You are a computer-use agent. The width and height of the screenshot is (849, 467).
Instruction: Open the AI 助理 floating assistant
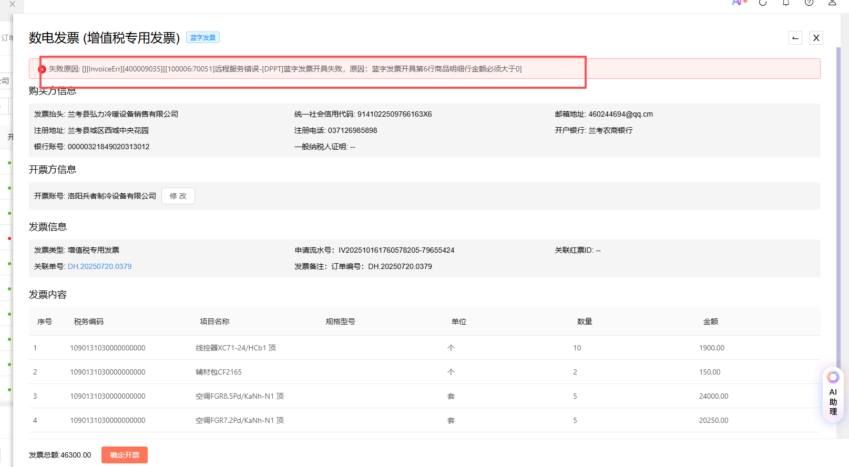coord(833,395)
